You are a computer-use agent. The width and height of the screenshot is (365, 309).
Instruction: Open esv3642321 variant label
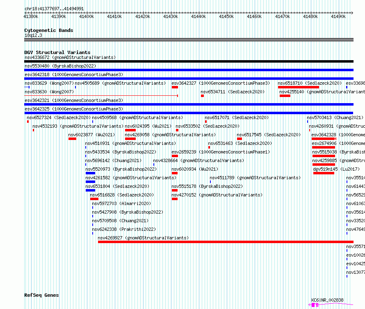pos(74,100)
